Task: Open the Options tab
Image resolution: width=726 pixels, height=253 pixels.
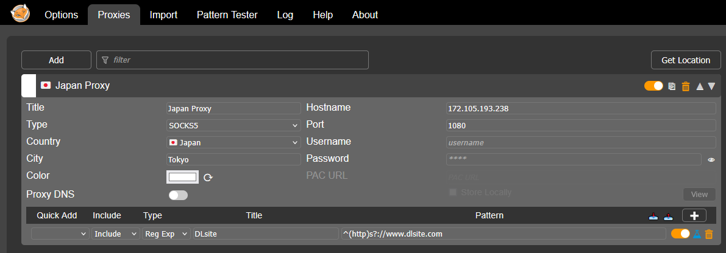Action: [x=61, y=15]
